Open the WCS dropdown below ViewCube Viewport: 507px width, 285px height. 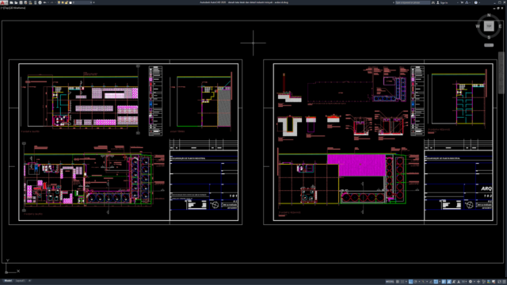489,45
